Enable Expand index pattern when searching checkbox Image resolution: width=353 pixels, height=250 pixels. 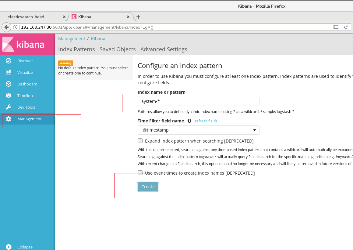tap(140, 141)
